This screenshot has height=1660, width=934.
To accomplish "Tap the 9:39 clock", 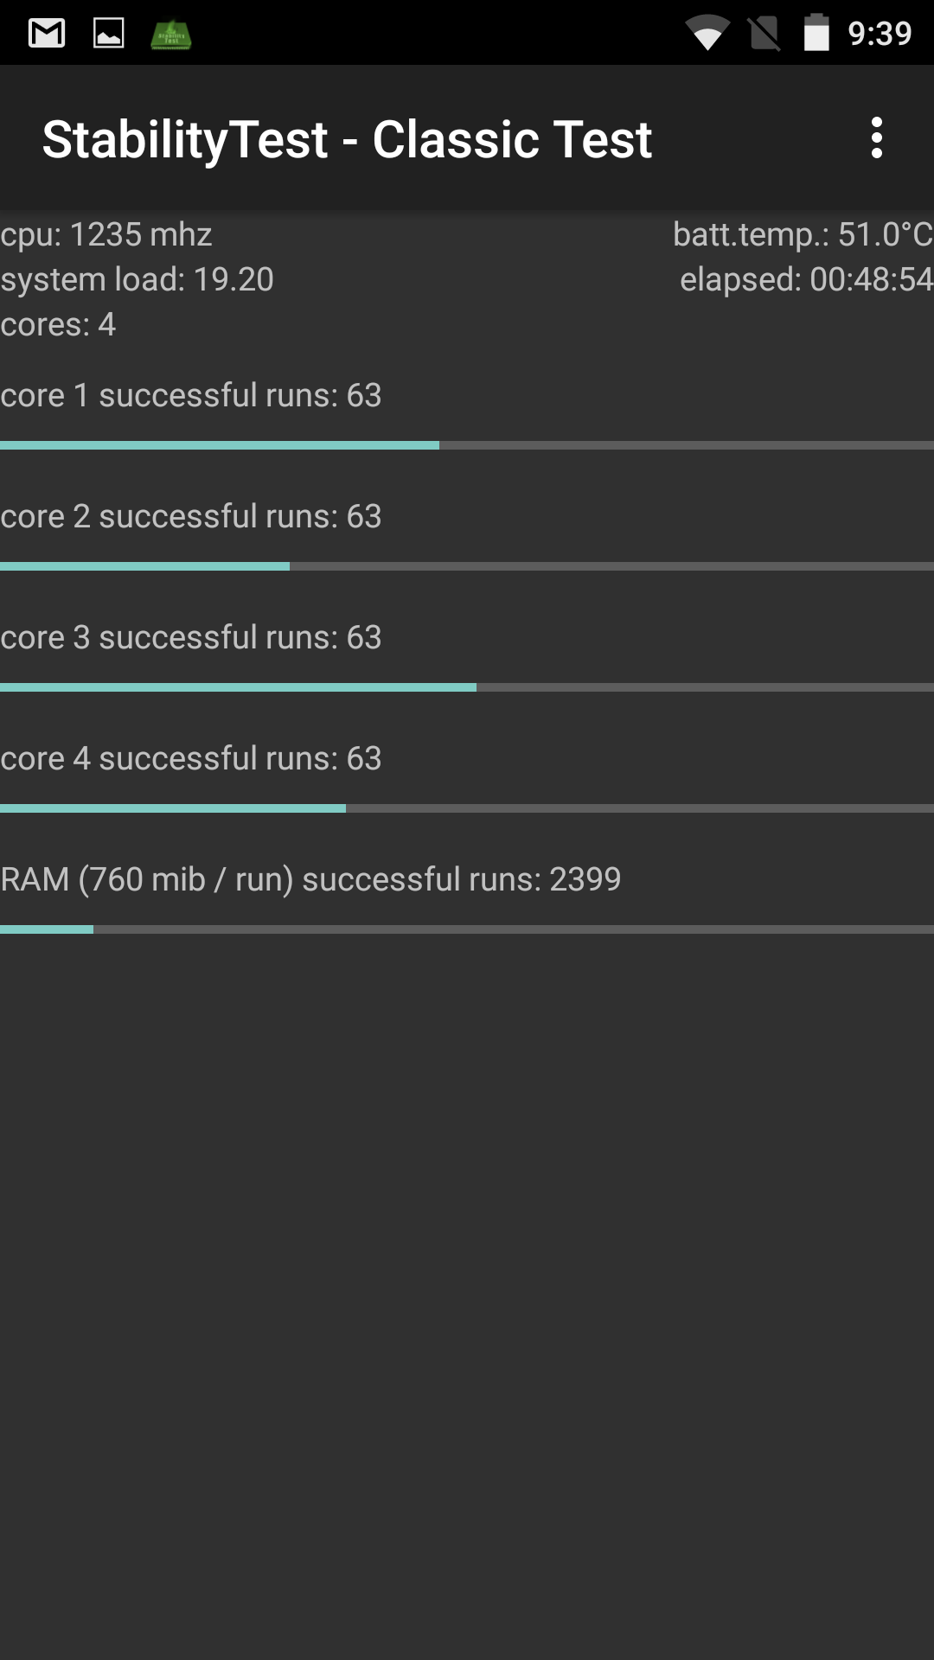I will (880, 34).
